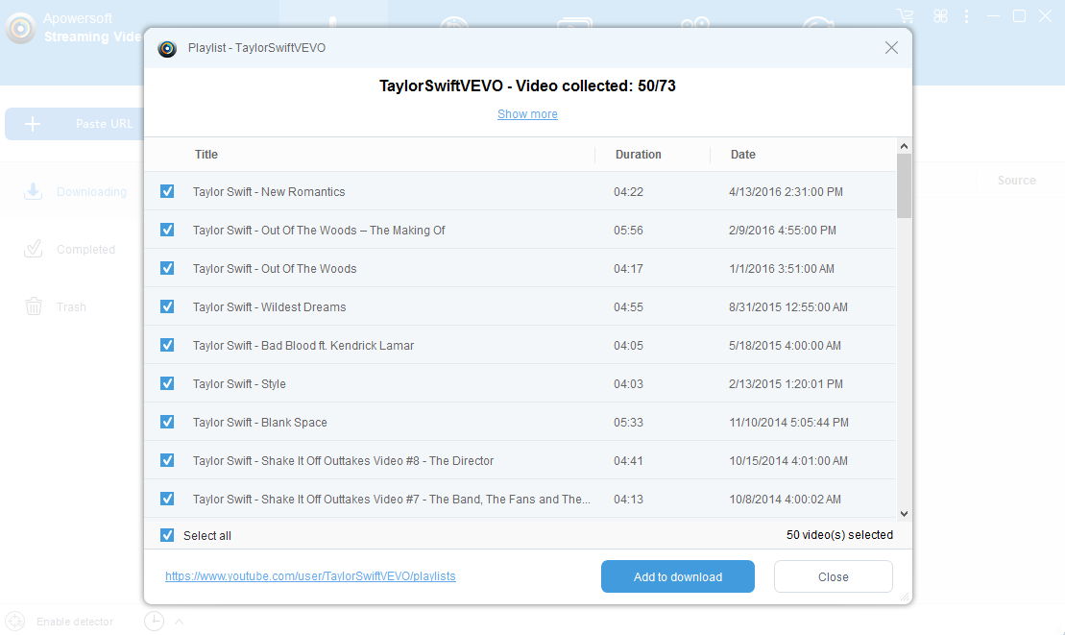This screenshot has height=635, width=1065.
Task: Open the schedule clock icon
Action: click(x=155, y=621)
